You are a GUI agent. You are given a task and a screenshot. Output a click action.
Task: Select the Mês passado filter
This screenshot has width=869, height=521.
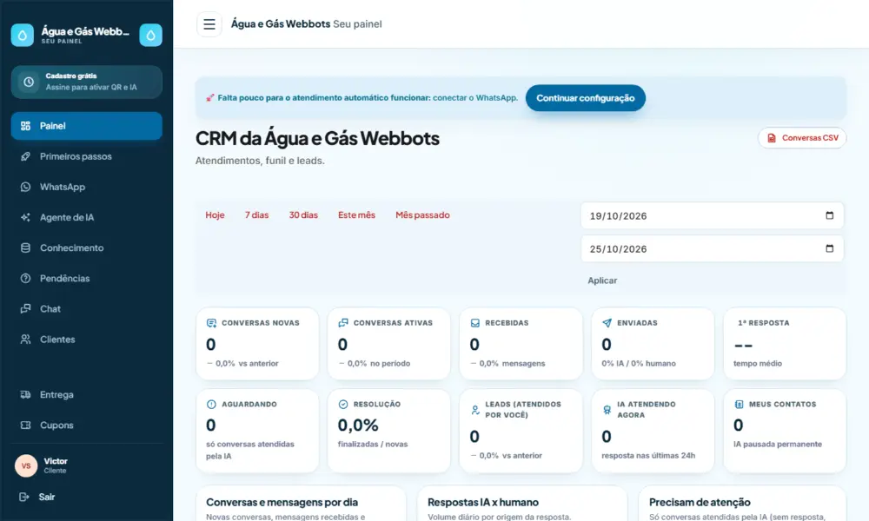422,214
